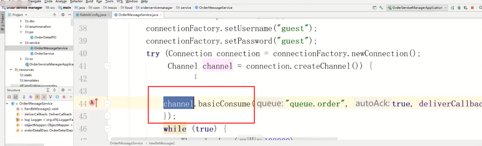Open the Project panel settings gear
The height and width of the screenshot is (146, 482).
click(x=63, y=15)
